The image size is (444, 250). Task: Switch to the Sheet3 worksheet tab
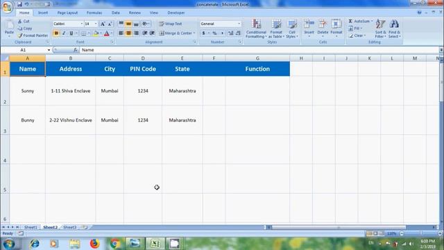69,227
